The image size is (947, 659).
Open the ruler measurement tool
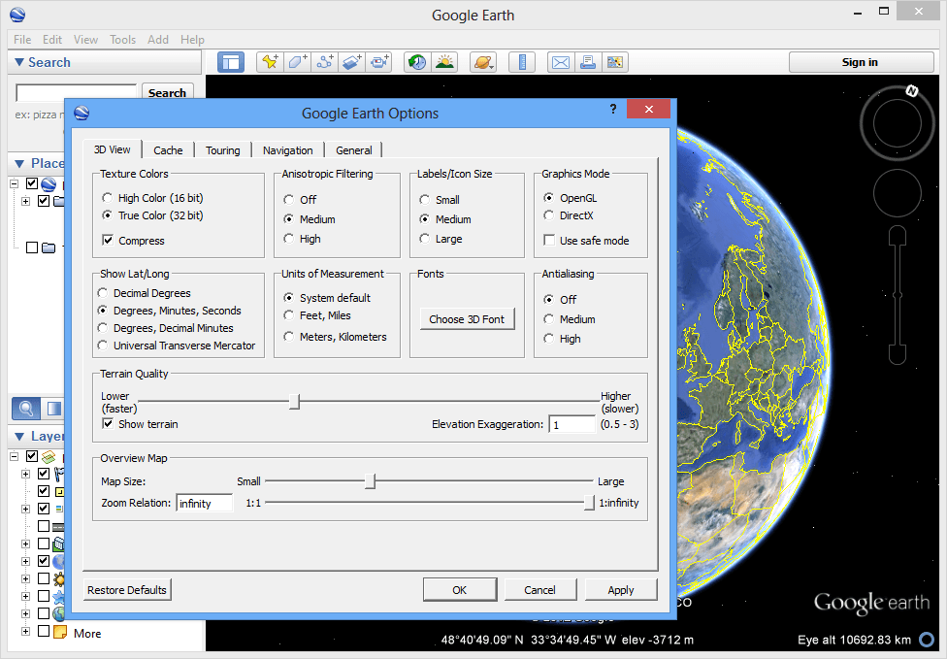[x=522, y=62]
